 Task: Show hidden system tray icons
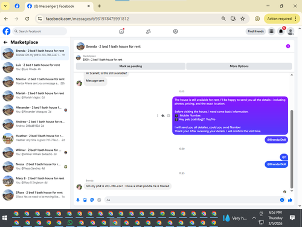click(x=254, y=218)
